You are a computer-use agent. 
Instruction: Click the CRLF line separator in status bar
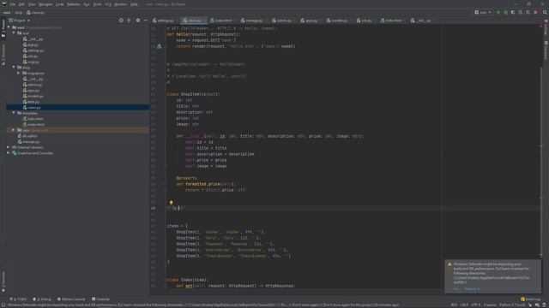click(x=464, y=305)
